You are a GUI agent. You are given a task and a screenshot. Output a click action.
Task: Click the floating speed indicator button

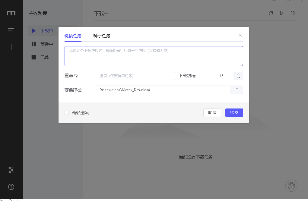[x=291, y=185]
